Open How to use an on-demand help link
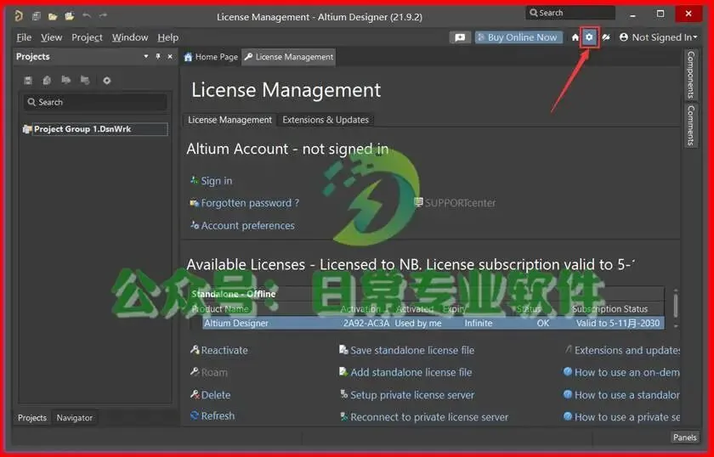The height and width of the screenshot is (457, 714). [621, 372]
